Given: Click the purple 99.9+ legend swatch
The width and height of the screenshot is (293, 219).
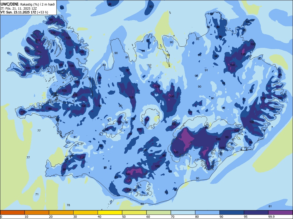Looking at the screenshot, I should (x=280, y=213).
